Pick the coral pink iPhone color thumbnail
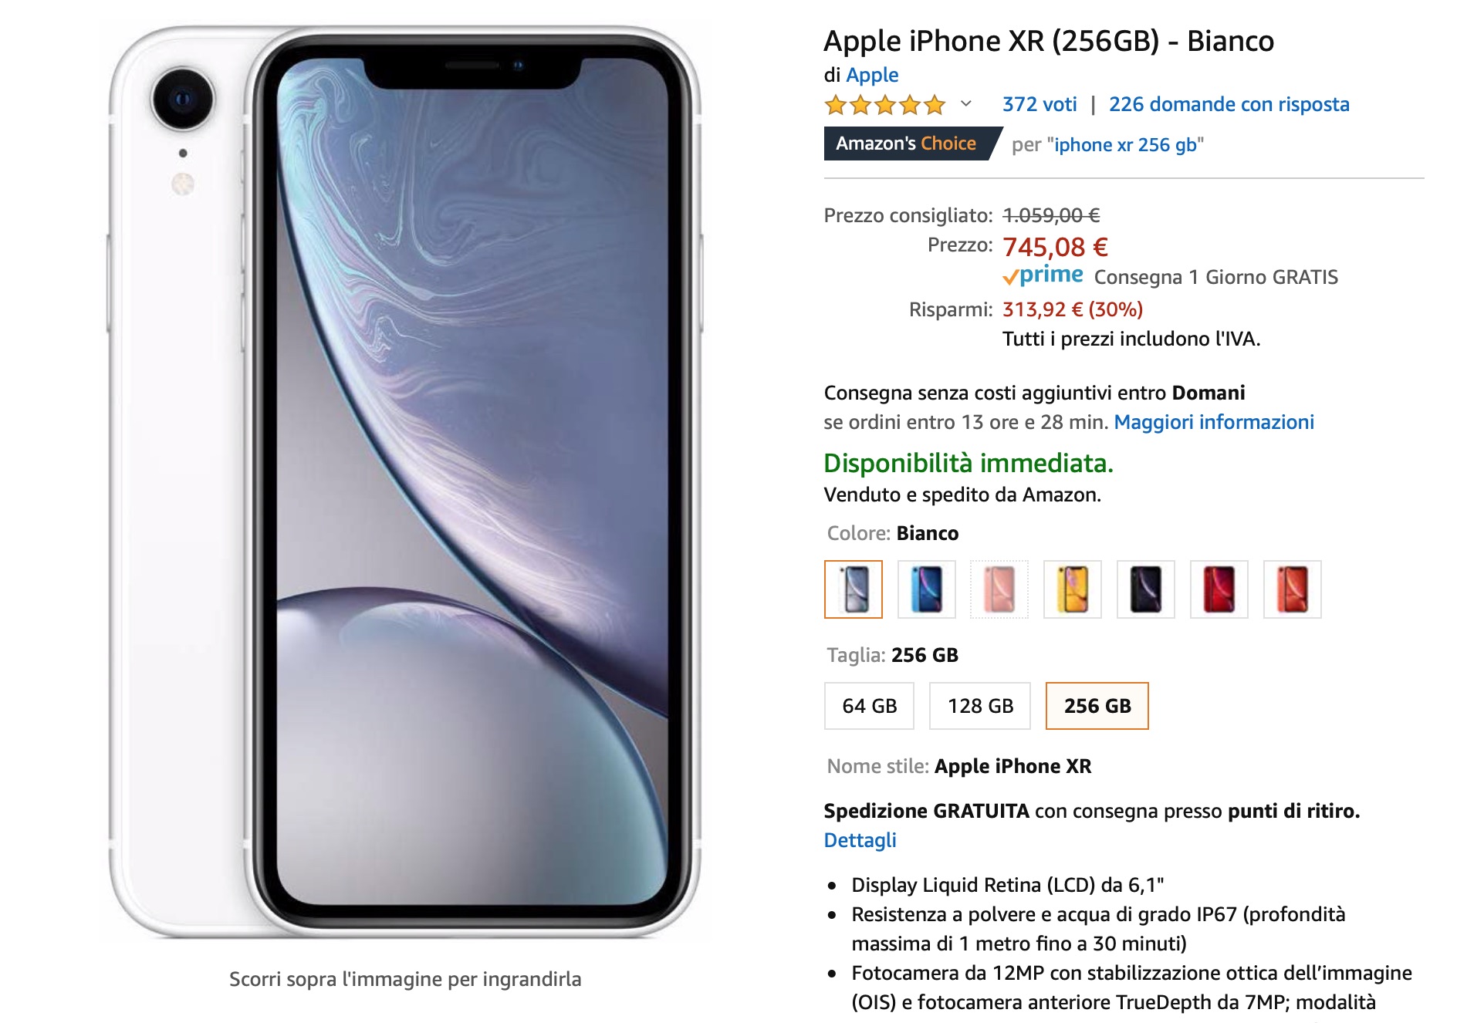 point(999,589)
